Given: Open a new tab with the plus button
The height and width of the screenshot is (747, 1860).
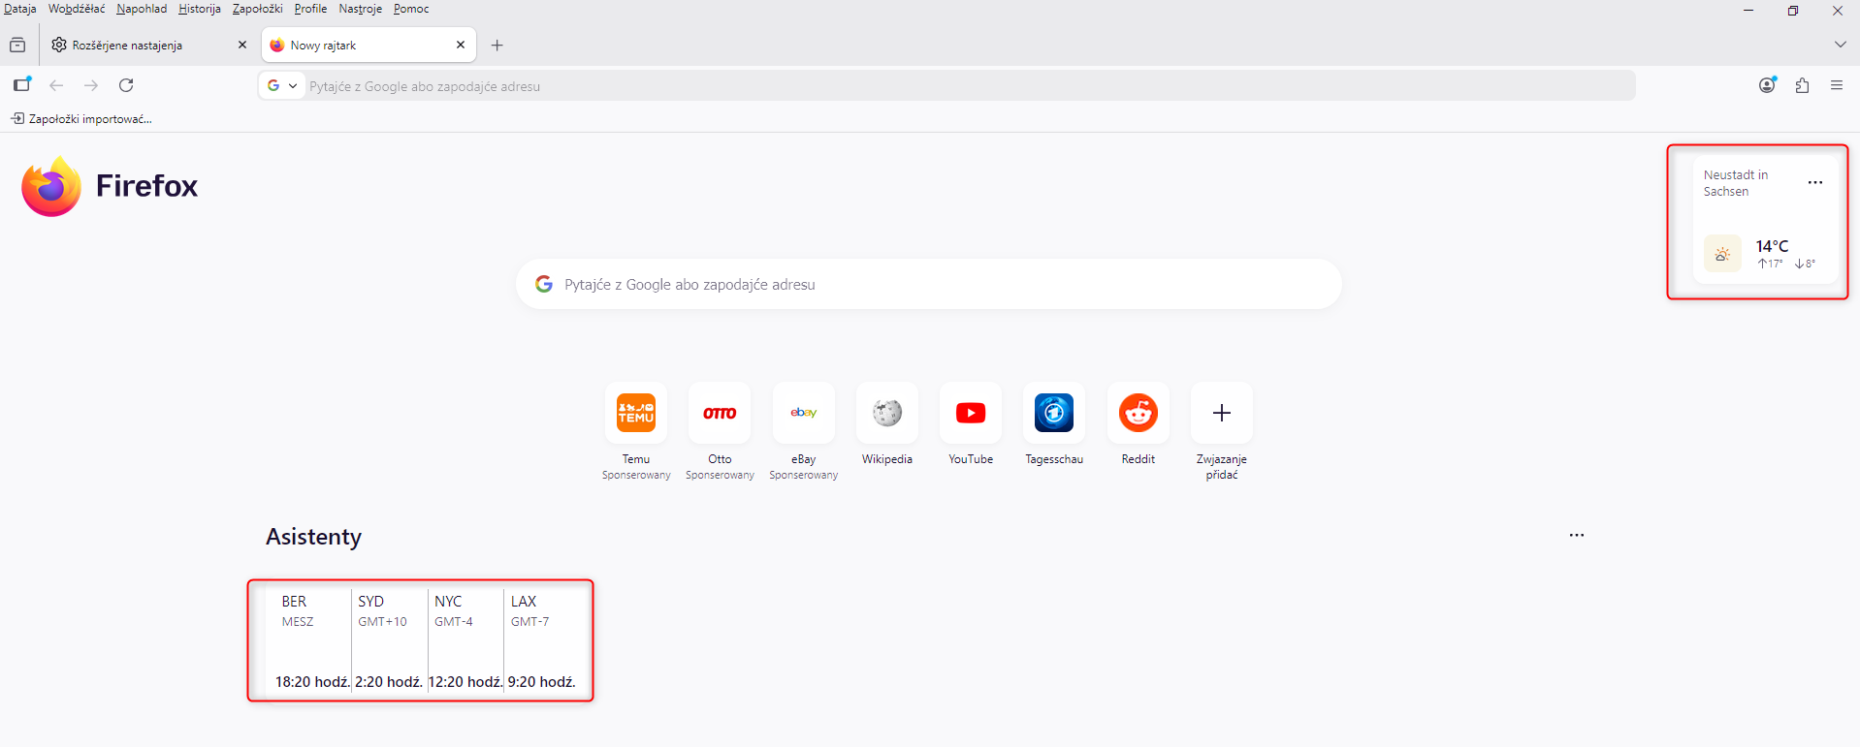Looking at the screenshot, I should pos(497,46).
